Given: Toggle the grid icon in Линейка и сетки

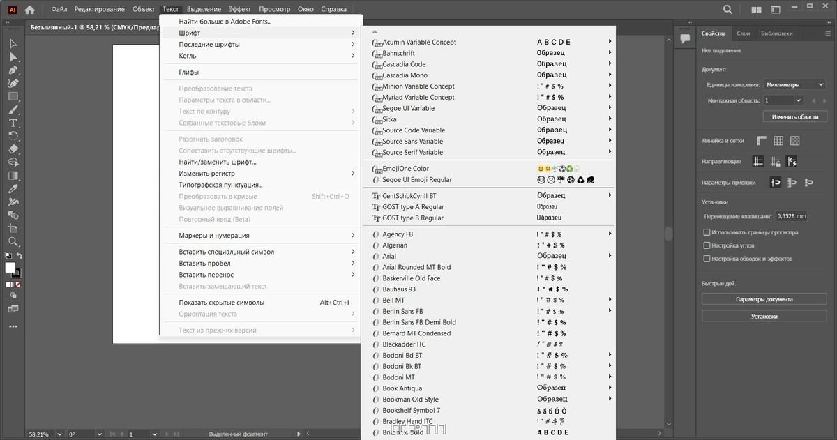Looking at the screenshot, I should (778, 141).
